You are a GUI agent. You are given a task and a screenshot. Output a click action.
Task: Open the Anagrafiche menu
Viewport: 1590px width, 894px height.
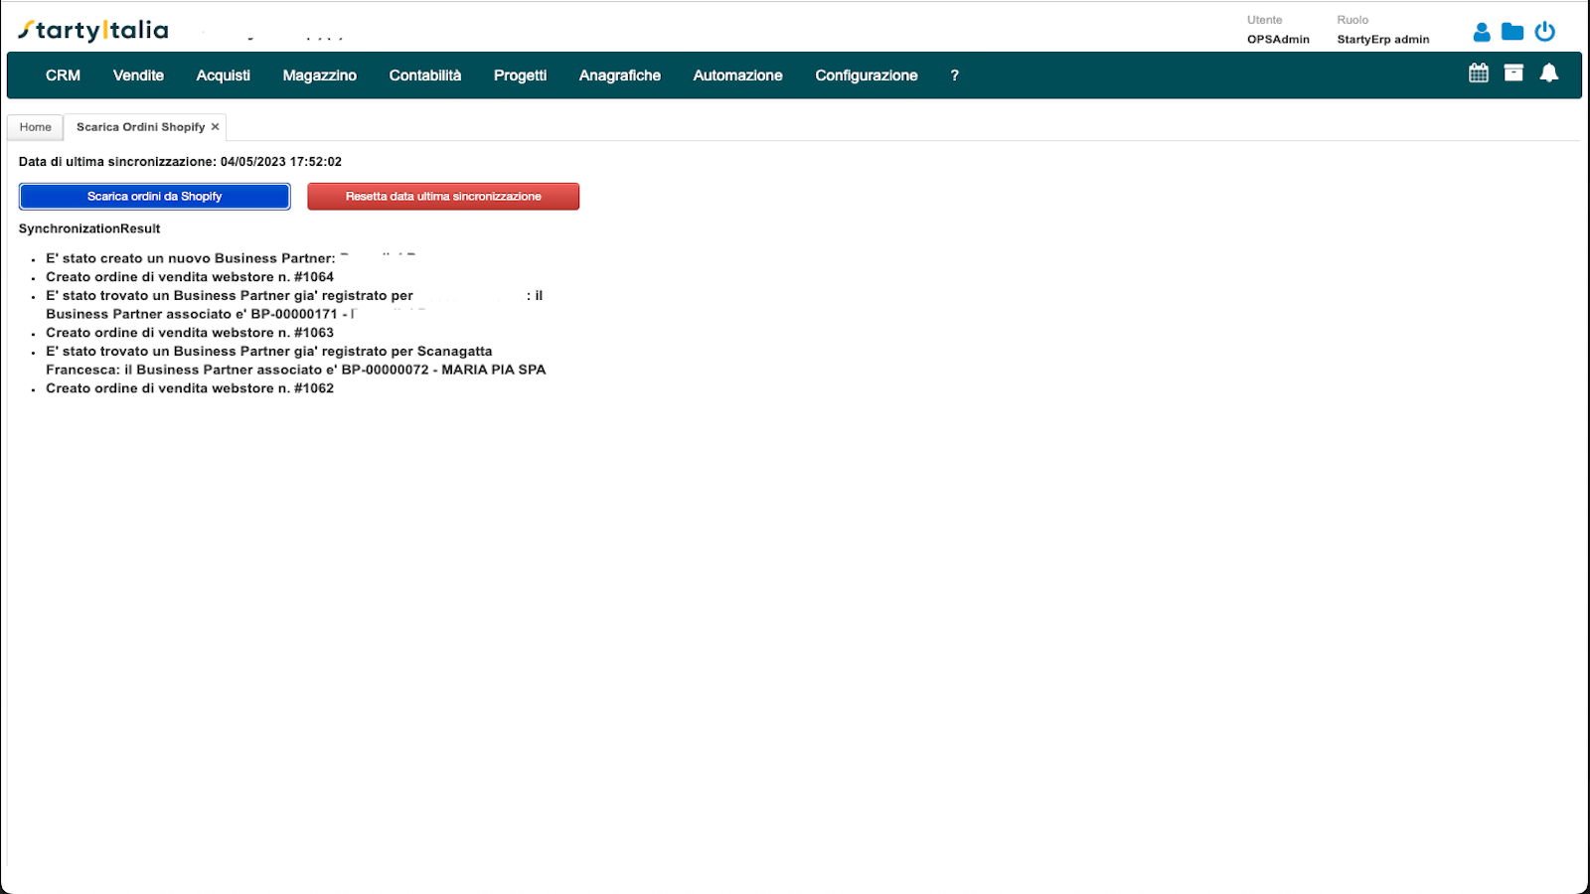(620, 75)
